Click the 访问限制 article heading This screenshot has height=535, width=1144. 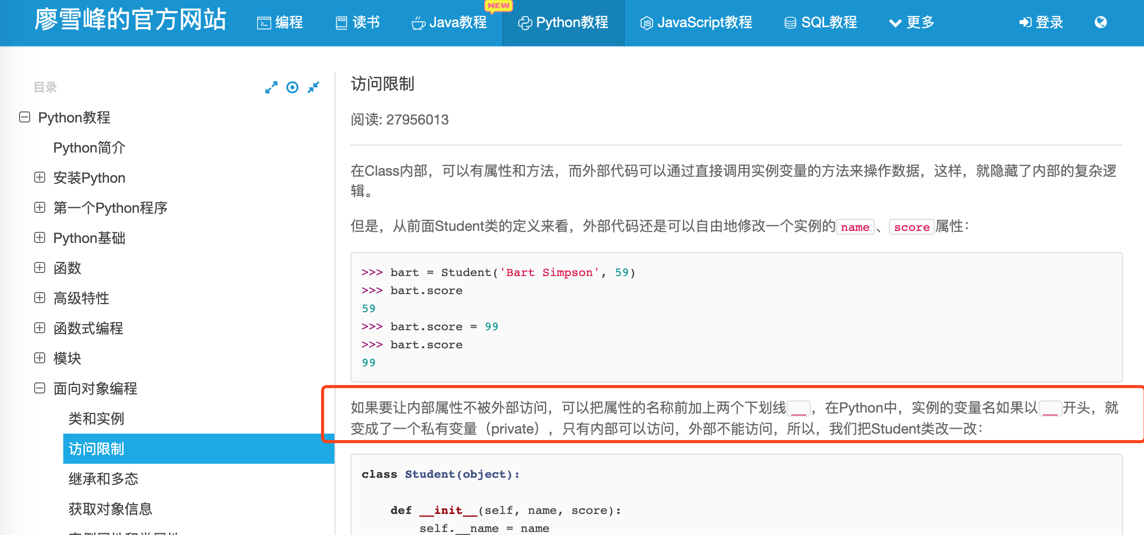[383, 84]
